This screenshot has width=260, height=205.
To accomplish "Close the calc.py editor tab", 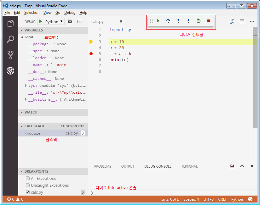I will pos(121,21).
